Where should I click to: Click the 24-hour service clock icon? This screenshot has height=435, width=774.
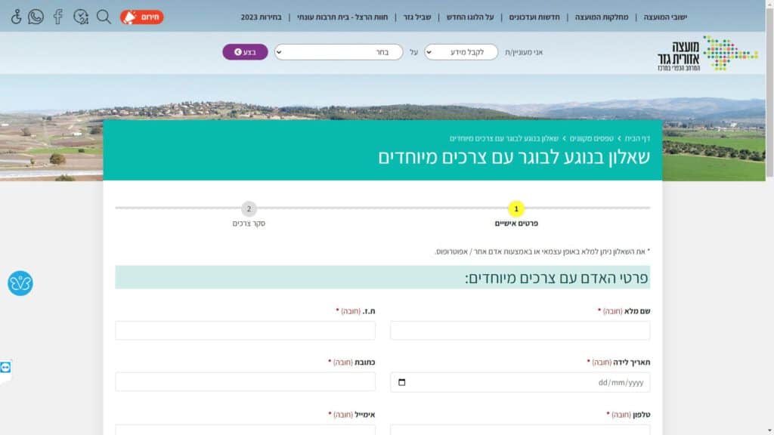(81, 17)
